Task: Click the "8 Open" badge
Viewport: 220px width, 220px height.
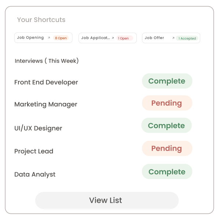Action: (61, 38)
